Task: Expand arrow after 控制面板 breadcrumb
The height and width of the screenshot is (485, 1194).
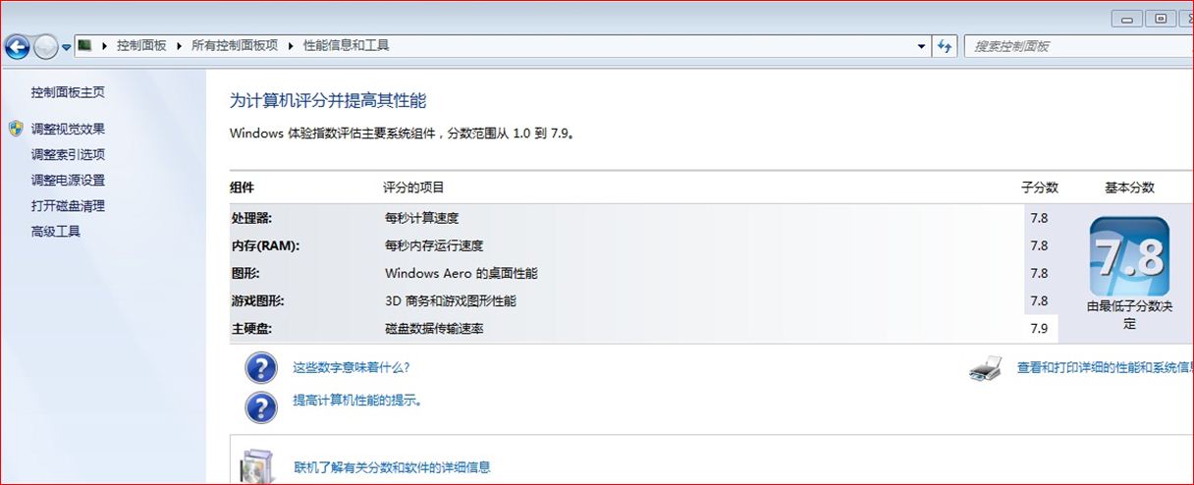Action: (179, 46)
